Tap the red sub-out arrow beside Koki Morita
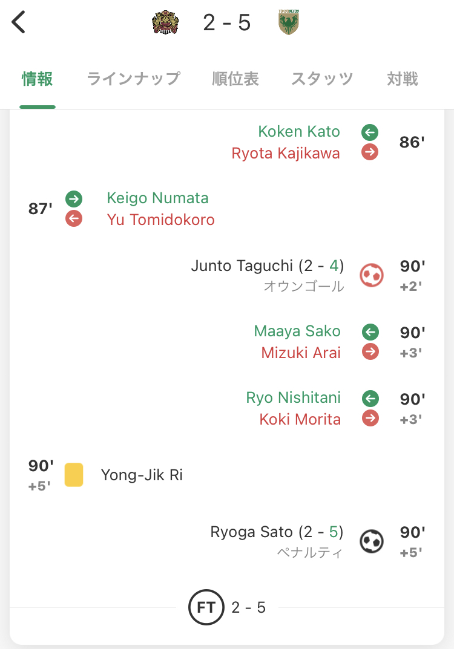Viewport: 454px width, 649px height. click(x=370, y=419)
